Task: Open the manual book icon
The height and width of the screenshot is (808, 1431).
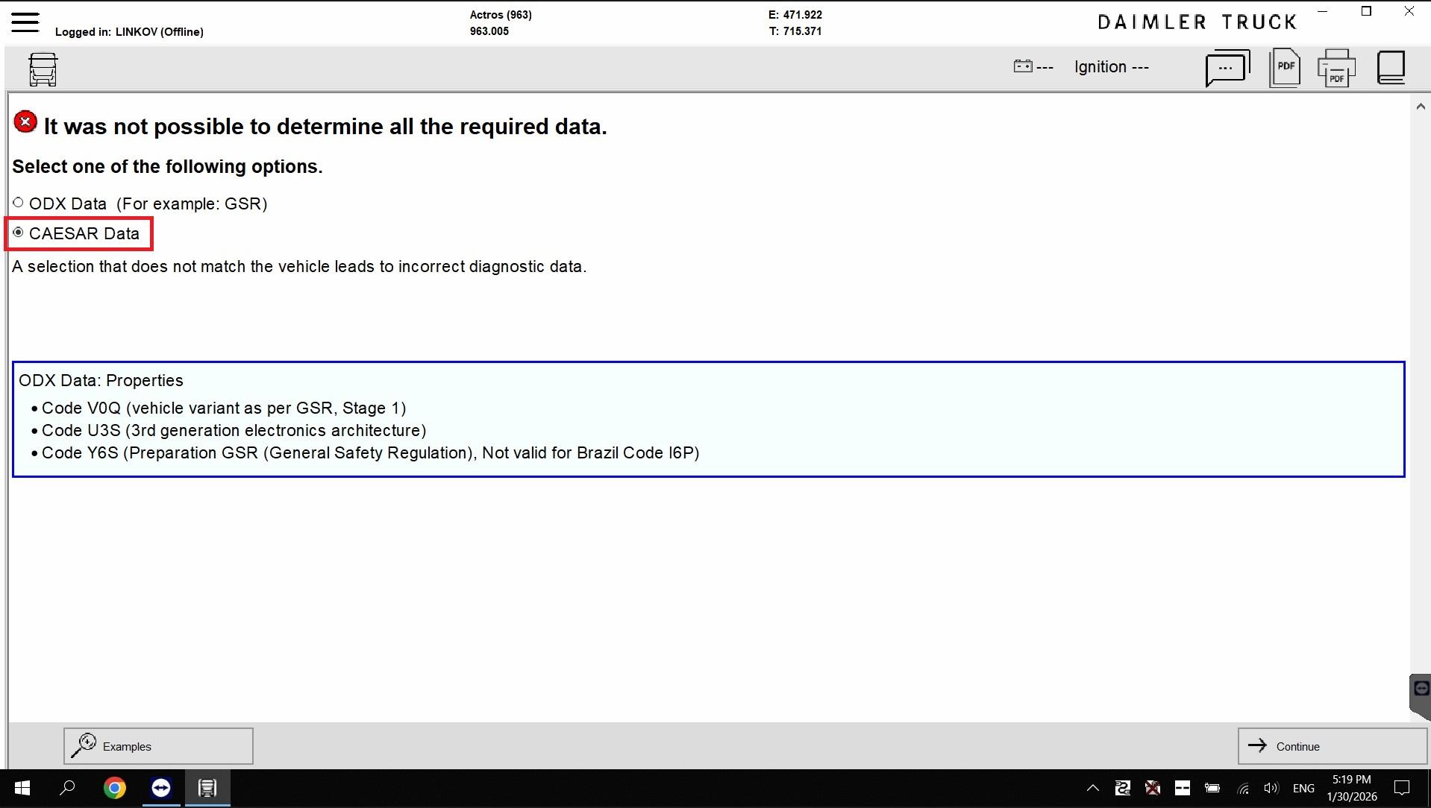Action: coord(1391,68)
